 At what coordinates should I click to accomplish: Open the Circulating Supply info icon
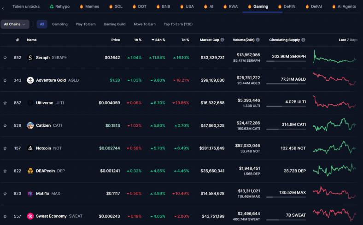pos(303,40)
